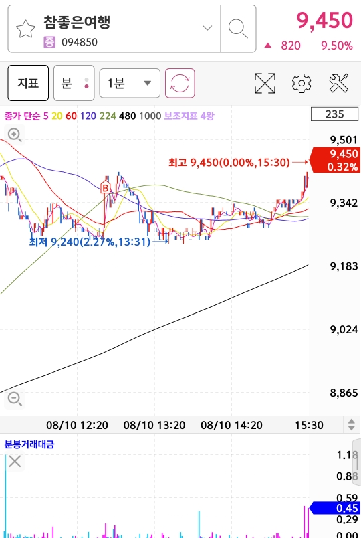Open stock search with magnifier icon
The image size is (361, 538).
238,29
